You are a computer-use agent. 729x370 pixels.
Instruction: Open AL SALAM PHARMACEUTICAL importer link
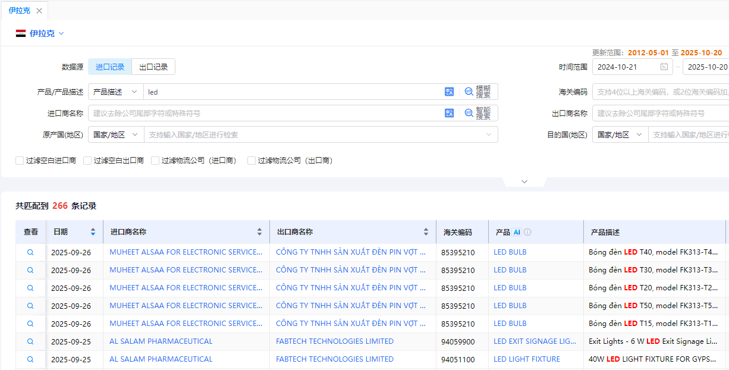[x=161, y=341]
